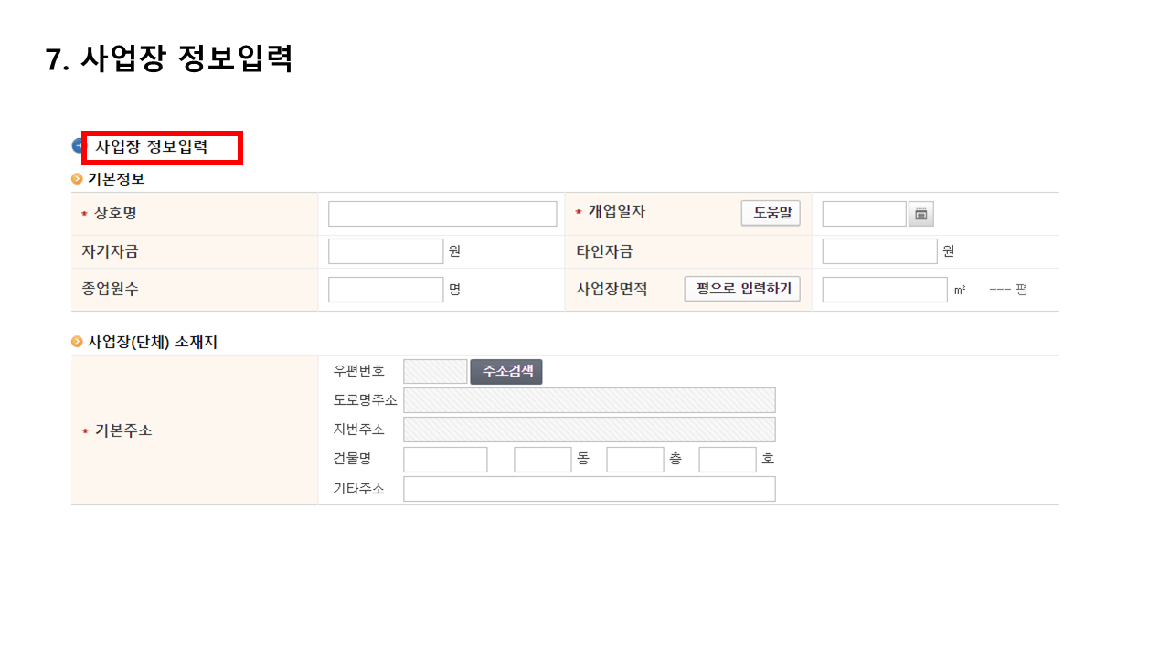The height and width of the screenshot is (658, 1170).
Task: Click the 우편번호 postal code field
Action: pyautogui.click(x=436, y=371)
